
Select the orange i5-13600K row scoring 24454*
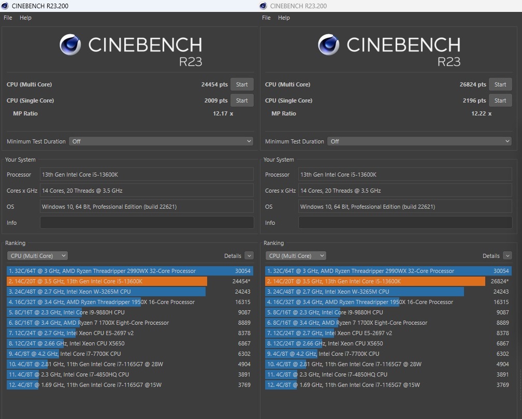[x=130, y=281]
